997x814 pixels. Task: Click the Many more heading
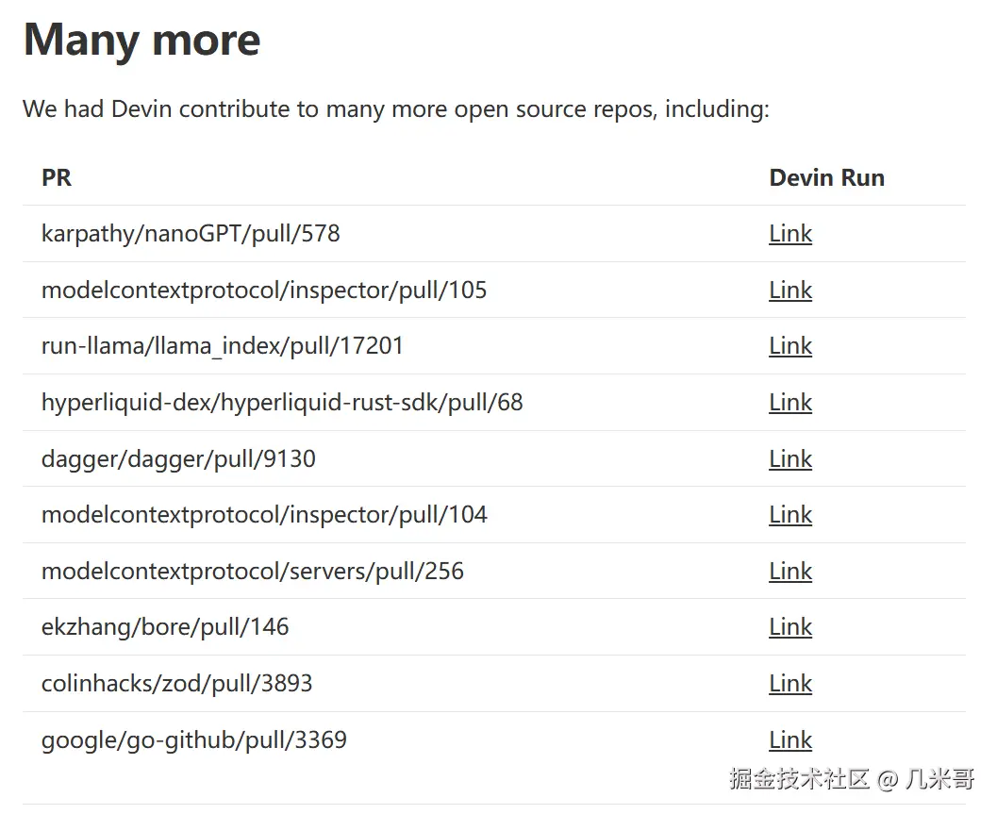click(141, 40)
